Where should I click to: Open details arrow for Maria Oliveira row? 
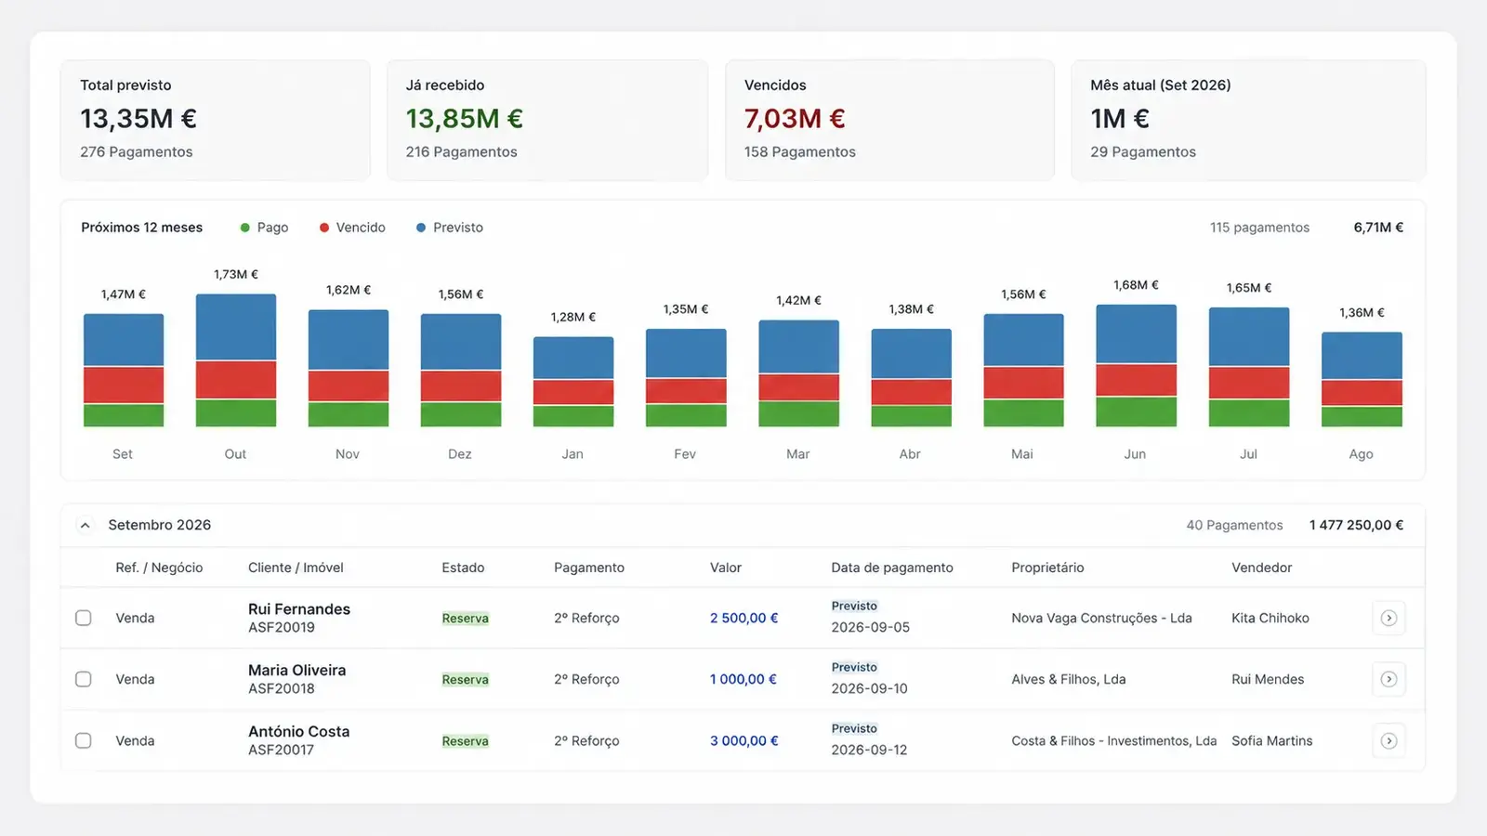(1388, 679)
